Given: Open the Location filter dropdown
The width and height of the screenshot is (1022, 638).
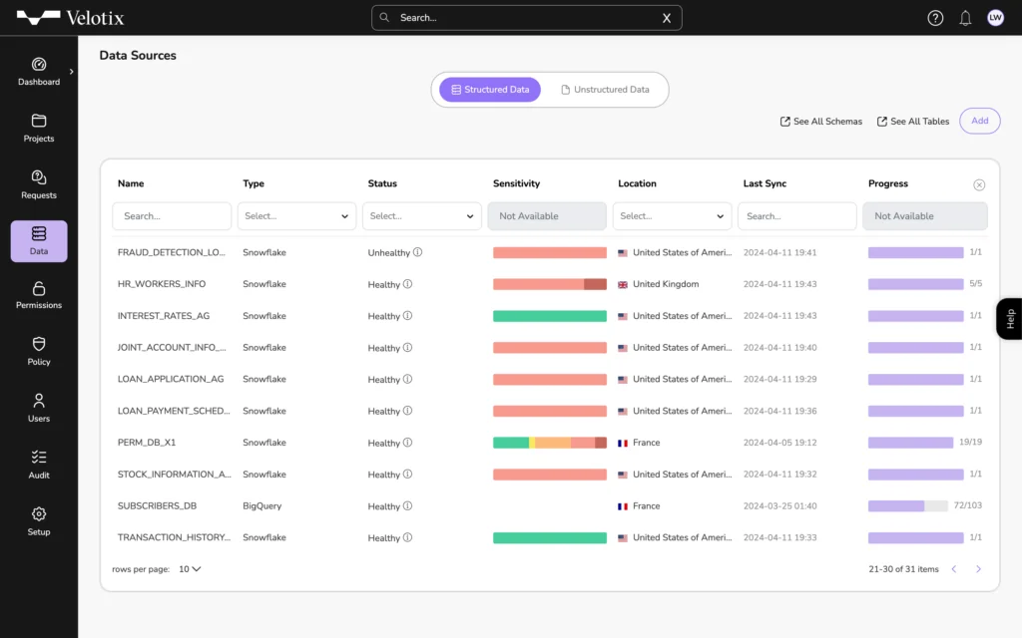Looking at the screenshot, I should [672, 216].
